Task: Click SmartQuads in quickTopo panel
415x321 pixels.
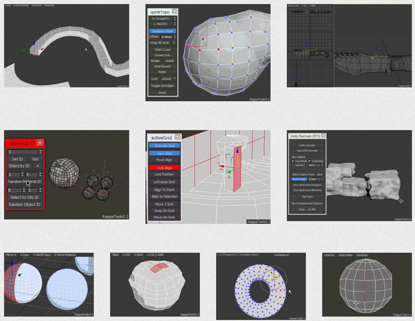Action: (x=163, y=66)
